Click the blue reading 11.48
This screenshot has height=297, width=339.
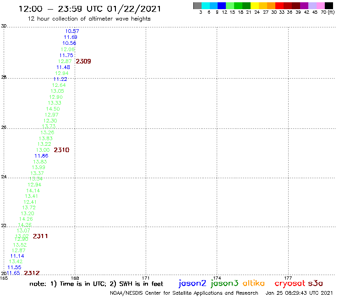pyautogui.click(x=63, y=67)
